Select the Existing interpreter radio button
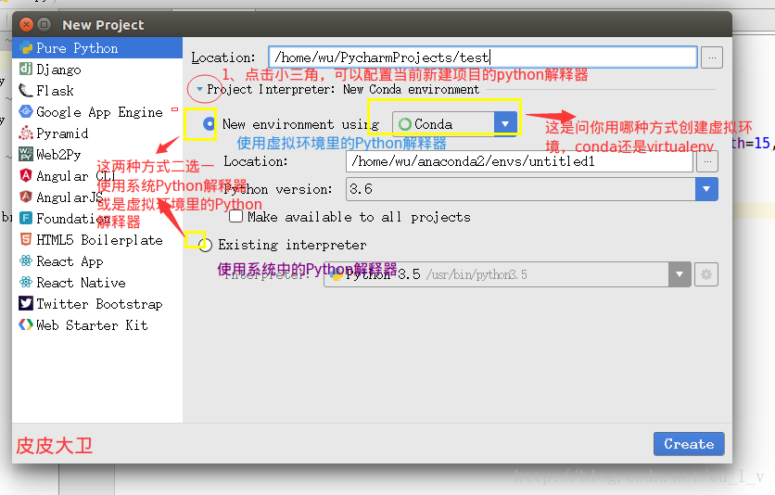 pos(205,245)
